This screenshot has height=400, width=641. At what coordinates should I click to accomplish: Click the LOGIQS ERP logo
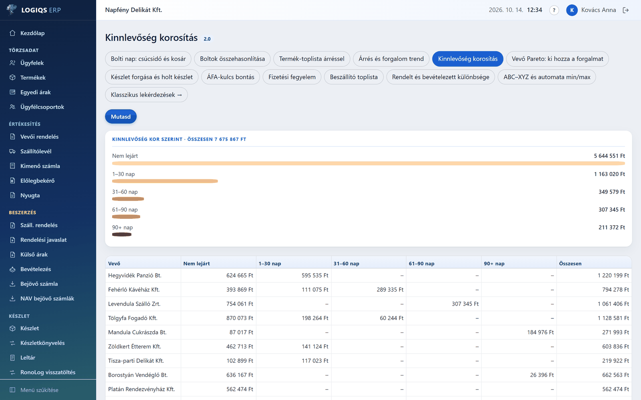pos(34,10)
